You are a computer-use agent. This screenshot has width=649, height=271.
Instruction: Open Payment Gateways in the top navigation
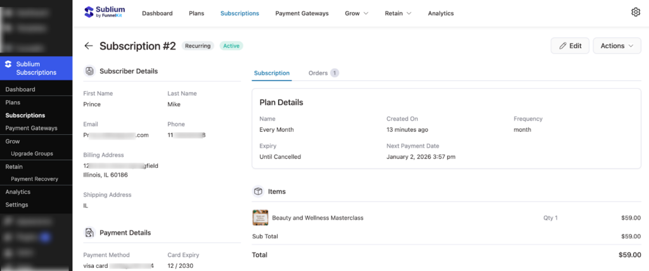pyautogui.click(x=302, y=13)
